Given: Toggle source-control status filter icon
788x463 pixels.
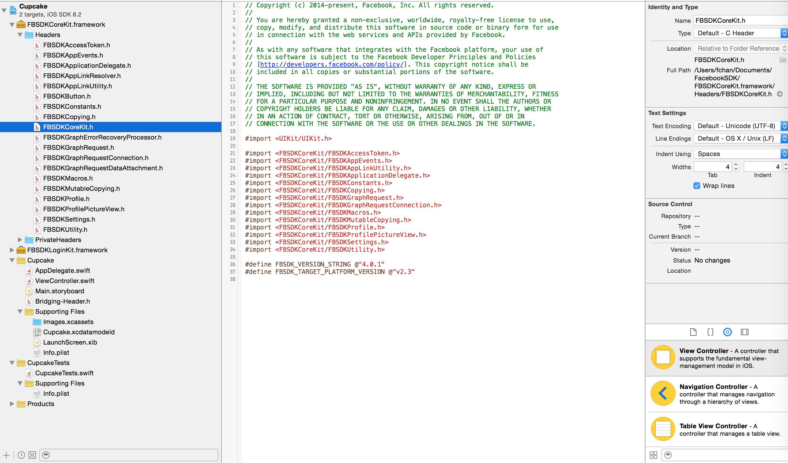Looking at the screenshot, I should [32, 455].
